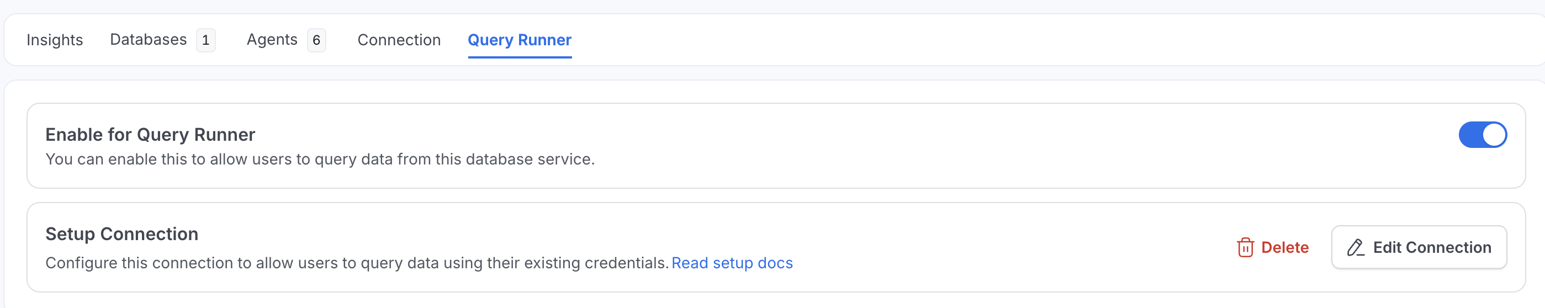Click the Databases count badge showing 1
This screenshot has width=1545, height=308.
[206, 40]
